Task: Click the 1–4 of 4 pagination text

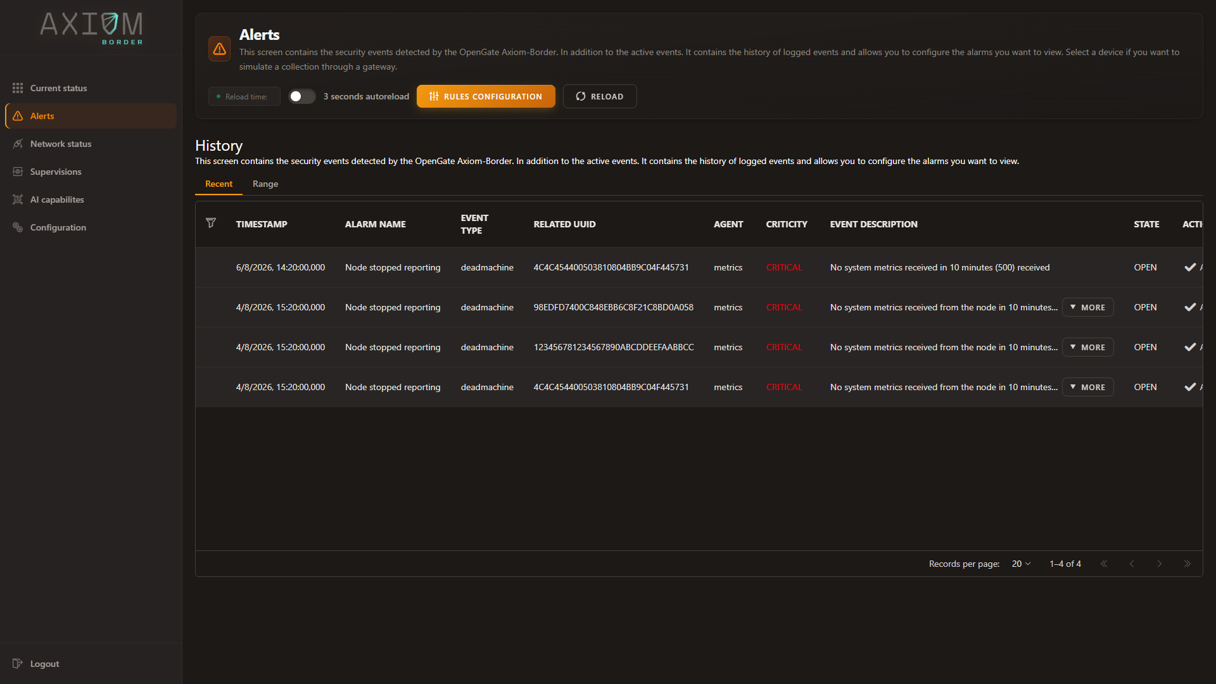Action: coord(1065,564)
